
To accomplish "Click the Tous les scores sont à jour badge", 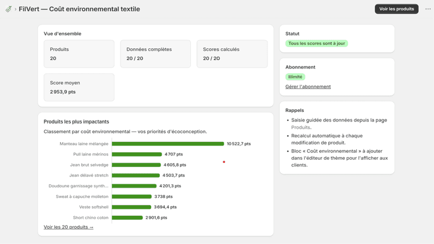I will pyautogui.click(x=317, y=43).
